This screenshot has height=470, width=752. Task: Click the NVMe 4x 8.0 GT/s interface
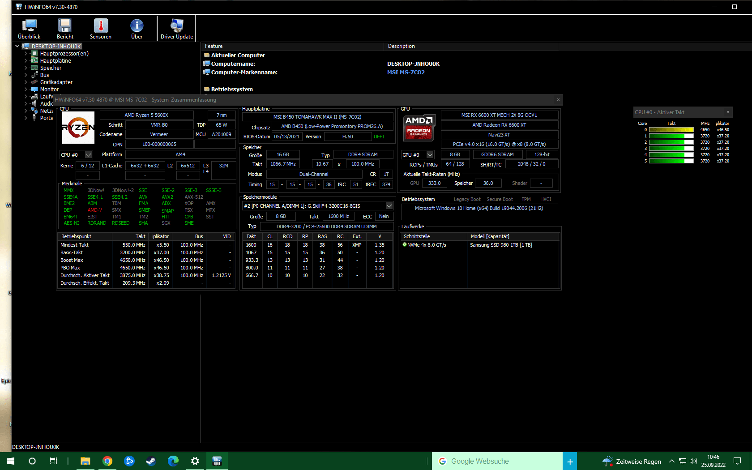[427, 245]
